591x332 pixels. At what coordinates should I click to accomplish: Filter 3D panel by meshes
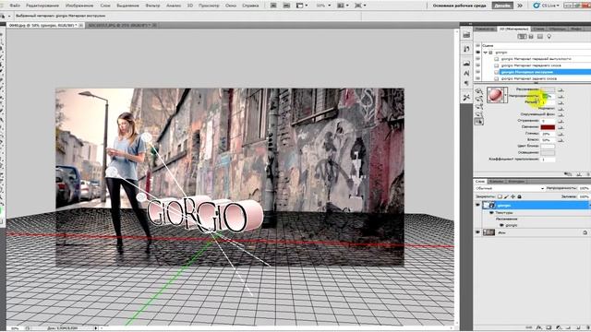pyautogui.click(x=531, y=37)
